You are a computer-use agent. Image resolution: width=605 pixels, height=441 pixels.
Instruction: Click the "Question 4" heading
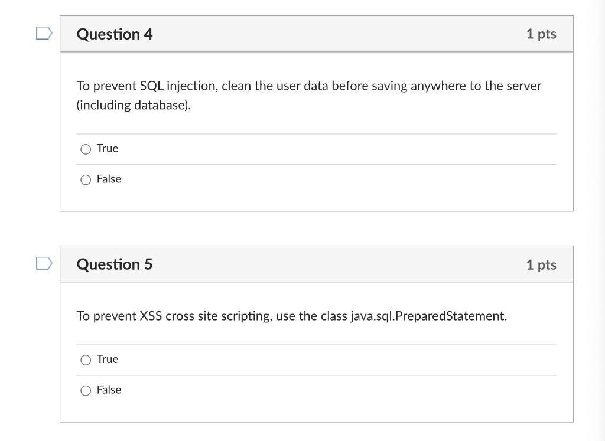point(115,34)
